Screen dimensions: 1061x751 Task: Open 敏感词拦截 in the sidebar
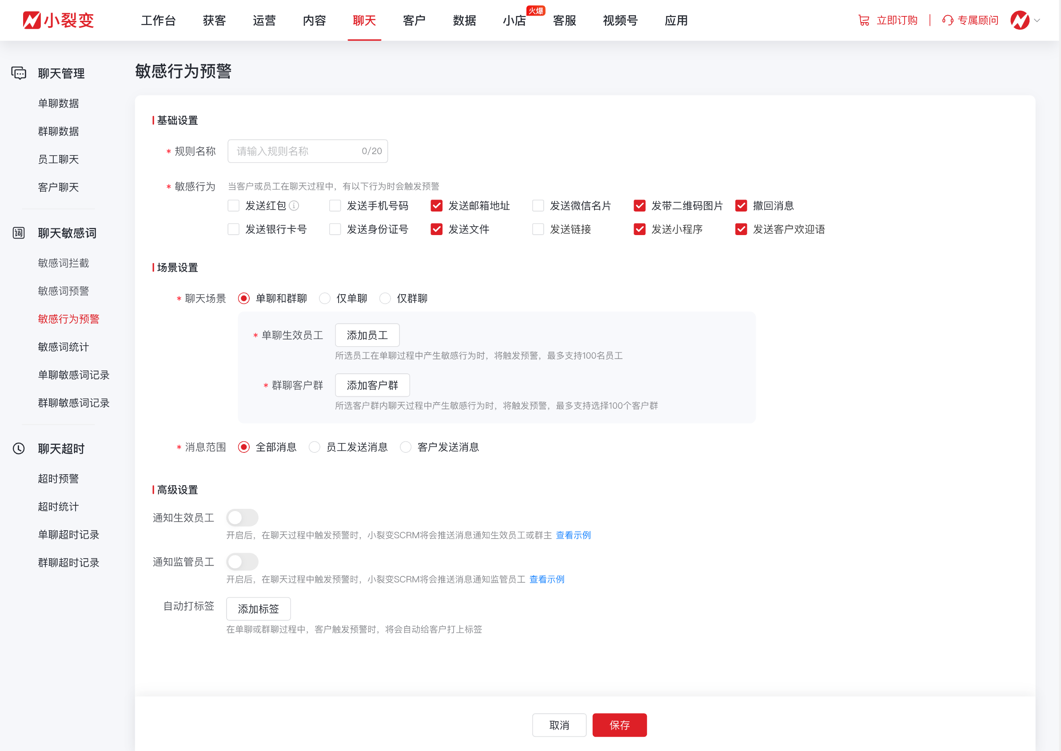[x=64, y=263]
